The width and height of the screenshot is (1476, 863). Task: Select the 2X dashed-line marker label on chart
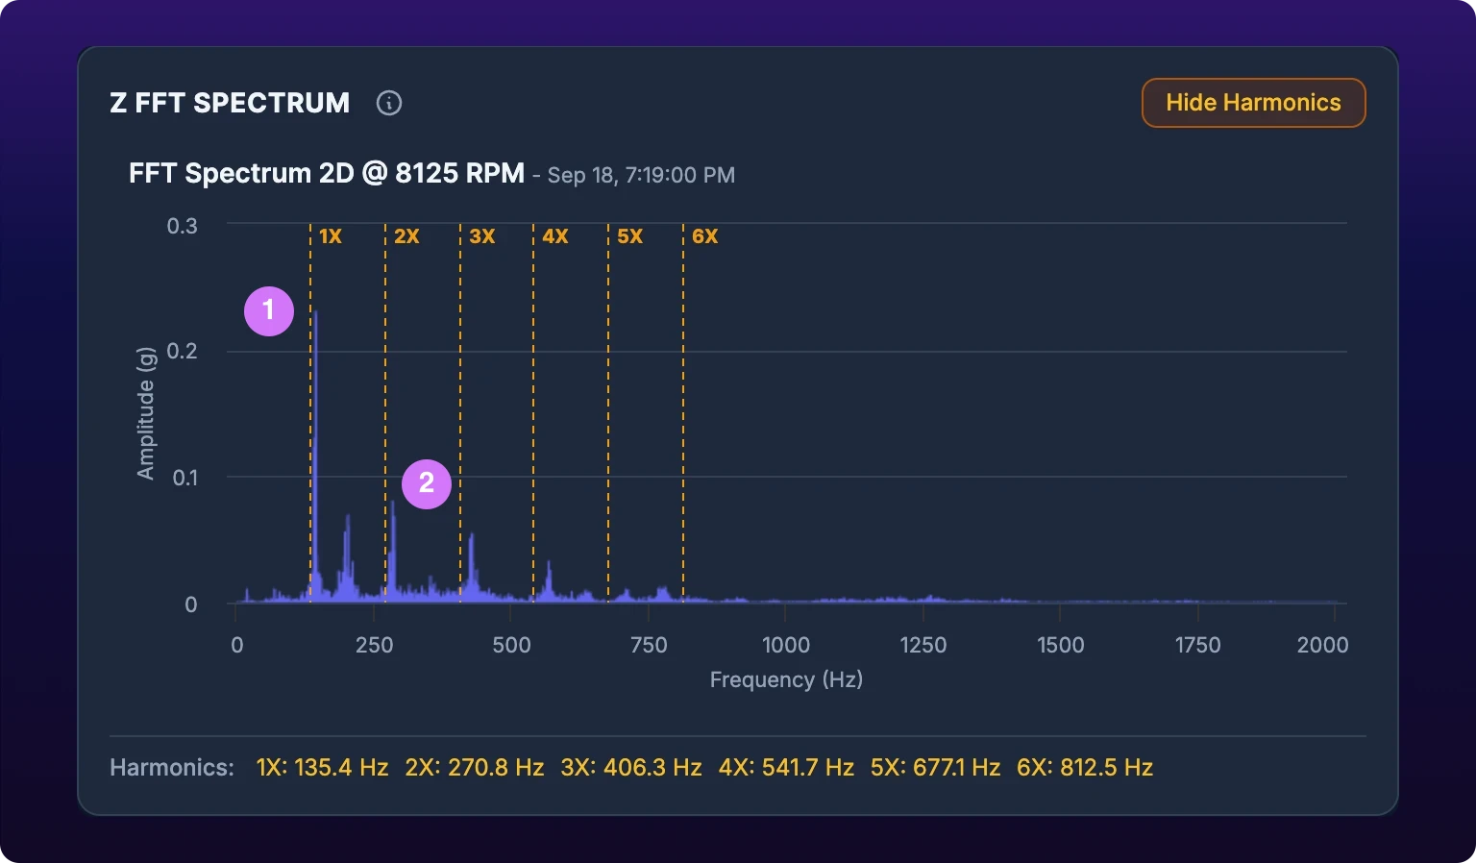point(406,236)
